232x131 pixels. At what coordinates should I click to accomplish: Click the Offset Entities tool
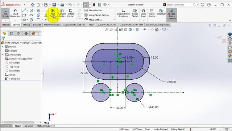pyautogui.click(x=71, y=13)
